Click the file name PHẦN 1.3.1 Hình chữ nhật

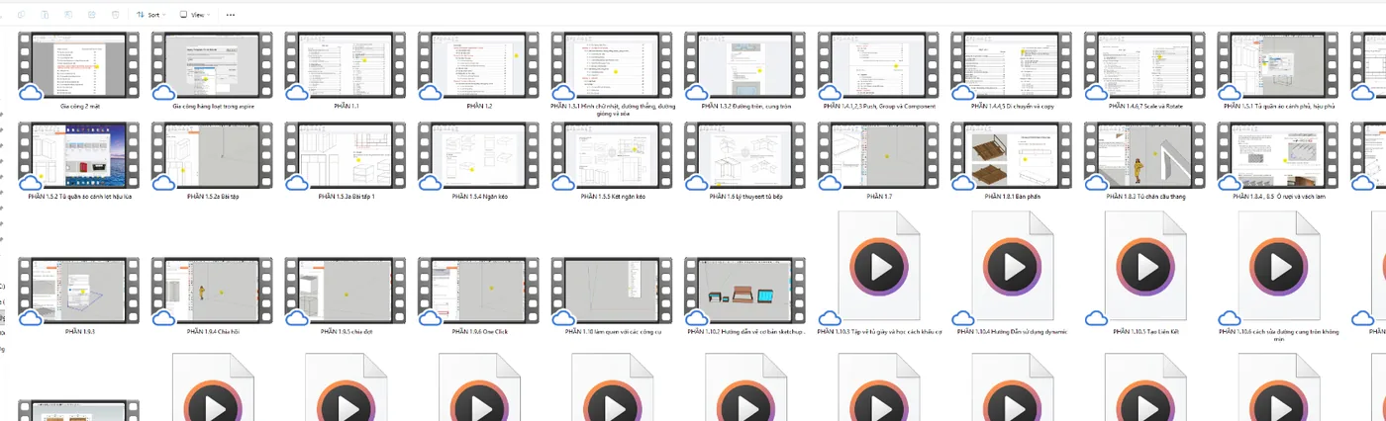pos(611,110)
